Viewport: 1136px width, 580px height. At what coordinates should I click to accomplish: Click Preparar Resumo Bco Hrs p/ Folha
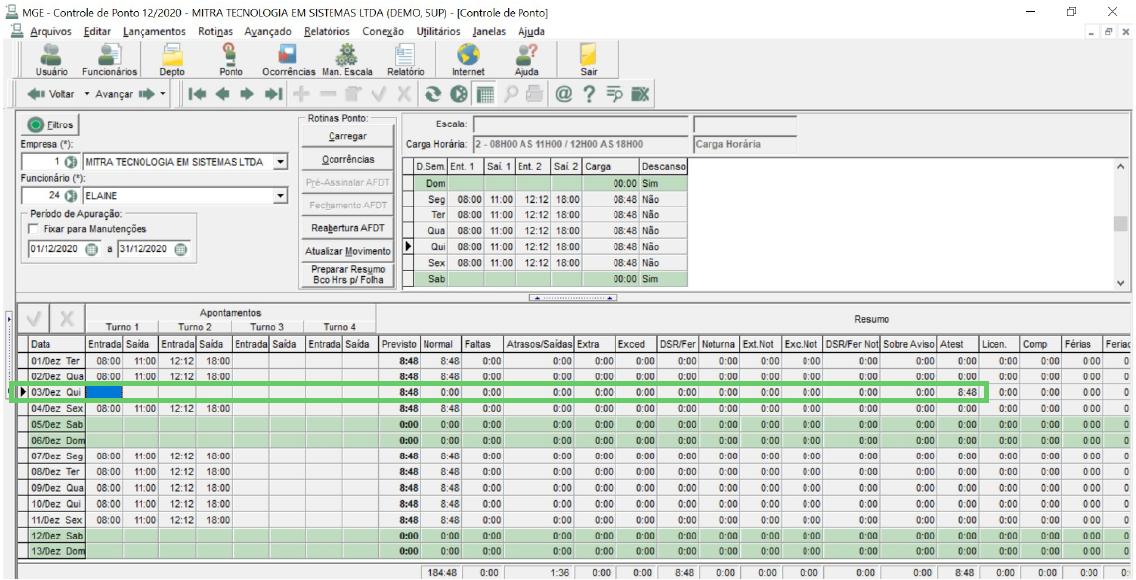pos(347,274)
